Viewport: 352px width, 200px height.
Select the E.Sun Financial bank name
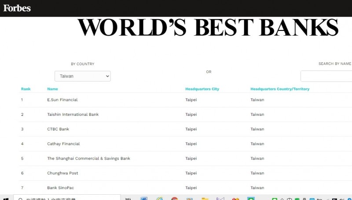point(62,100)
